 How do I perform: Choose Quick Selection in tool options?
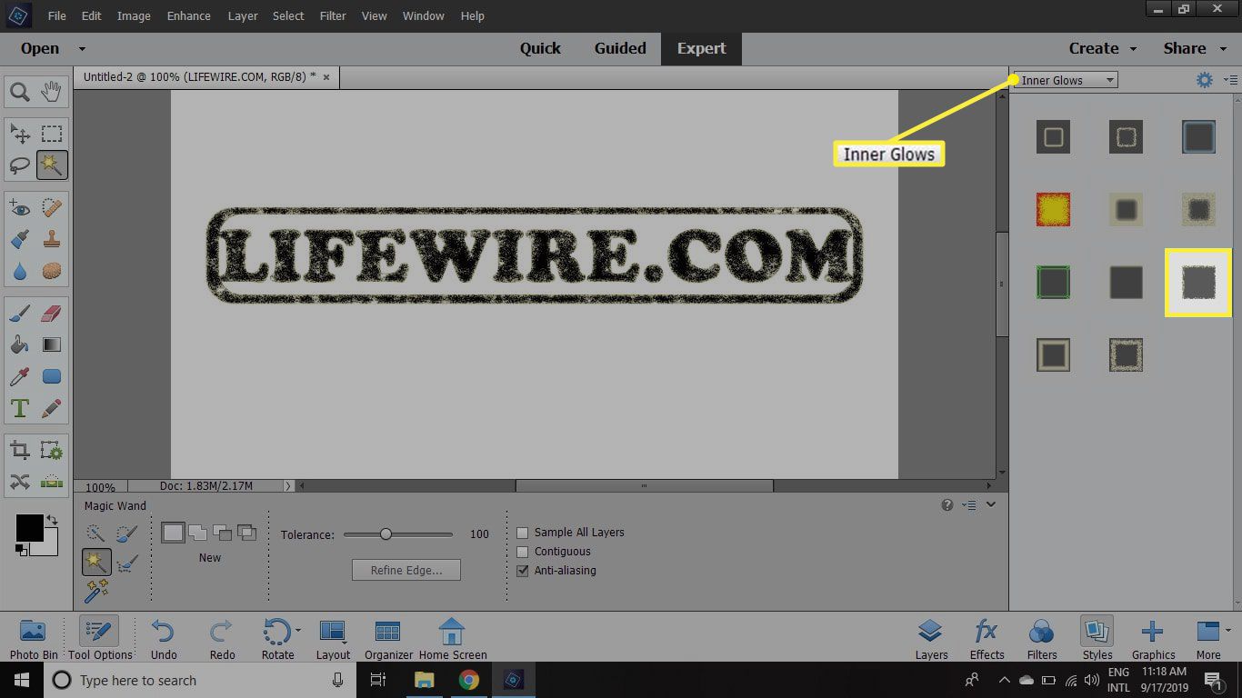96,534
